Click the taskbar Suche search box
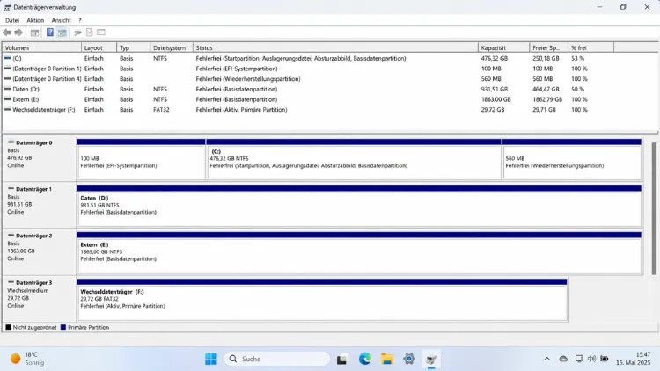The width and height of the screenshot is (660, 371). [277, 359]
